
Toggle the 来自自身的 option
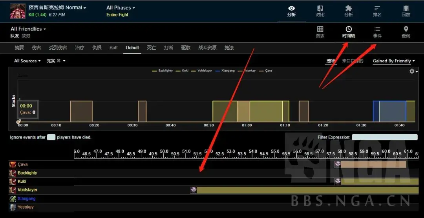[352, 61]
